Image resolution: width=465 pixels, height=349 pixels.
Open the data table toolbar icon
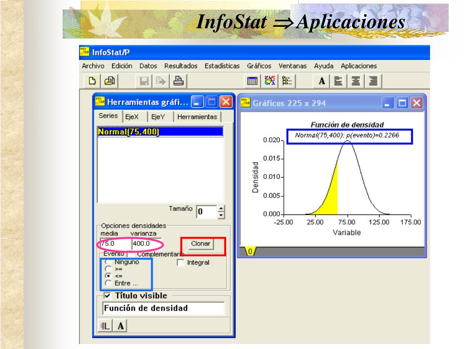[252, 81]
